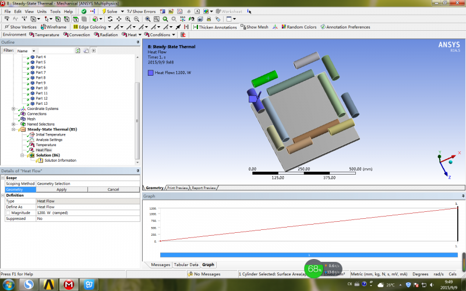Click the explode view pin icon
This screenshot has height=291, width=466.
pos(178,27)
